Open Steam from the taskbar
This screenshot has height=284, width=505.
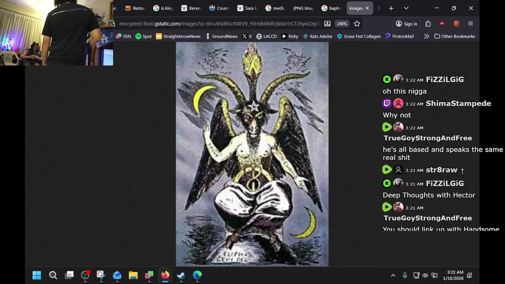pos(181,275)
